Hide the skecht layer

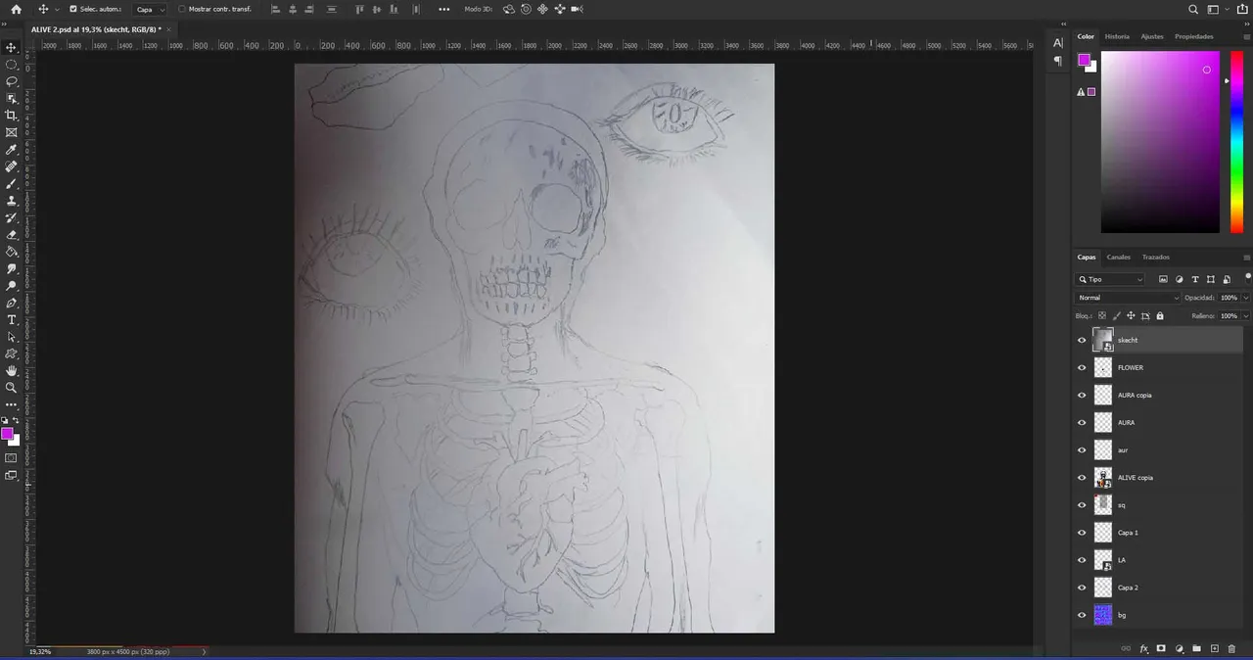[1082, 340]
